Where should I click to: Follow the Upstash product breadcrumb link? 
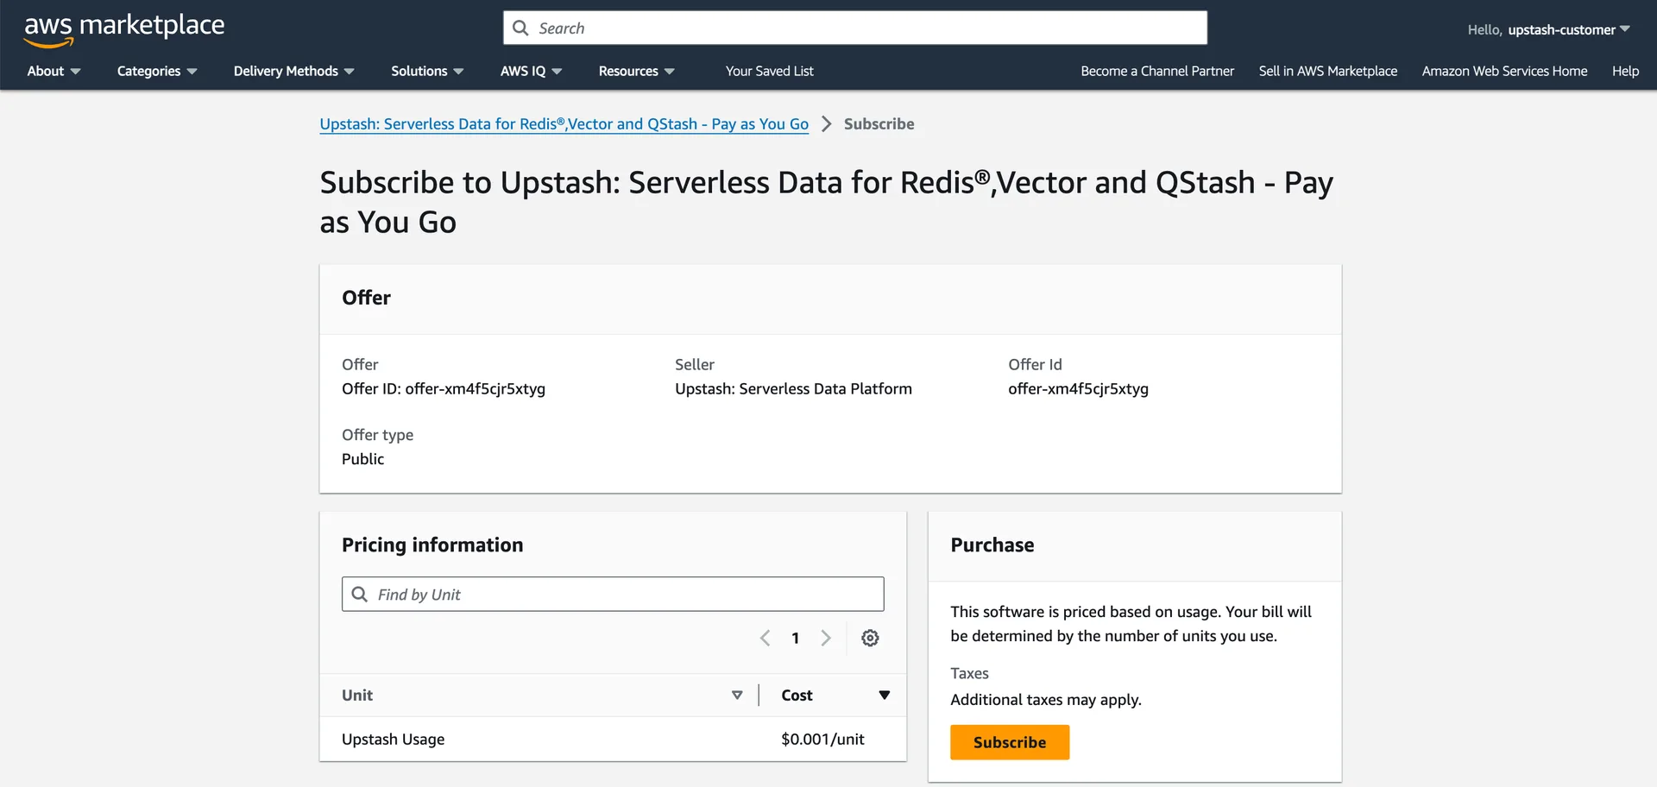564,124
